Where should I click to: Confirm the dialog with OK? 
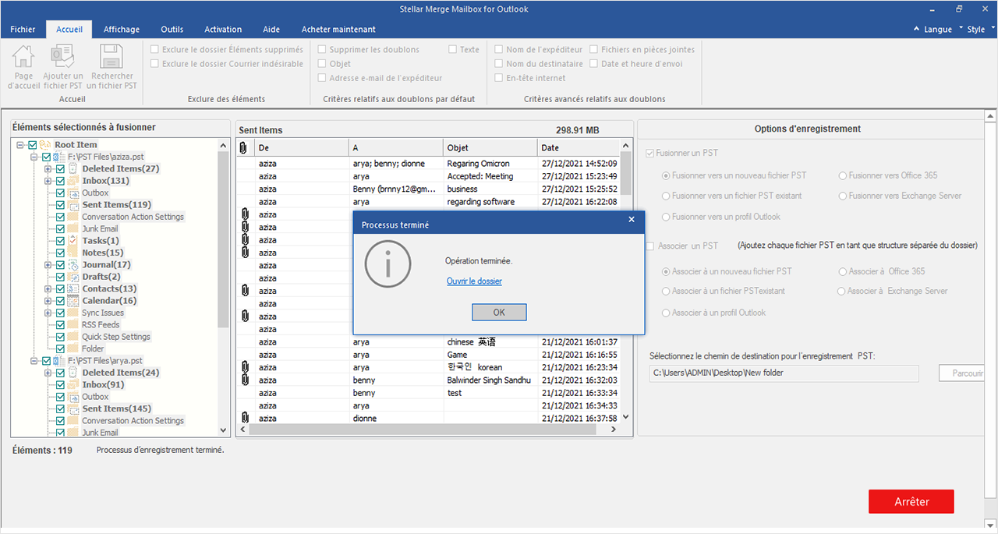499,312
